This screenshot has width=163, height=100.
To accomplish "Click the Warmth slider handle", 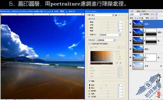I will [108, 91].
